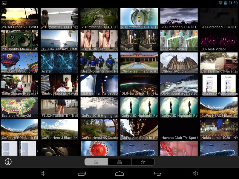Open the Air-Space-Solution balloon video

coord(19,63)
